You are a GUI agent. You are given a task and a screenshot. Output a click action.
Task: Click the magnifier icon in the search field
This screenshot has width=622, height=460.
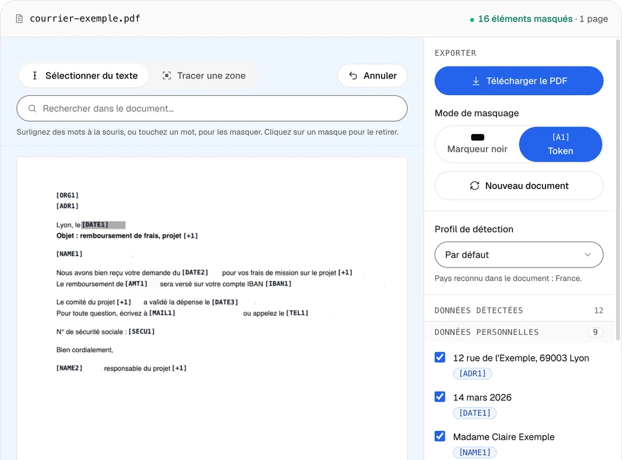coord(32,108)
